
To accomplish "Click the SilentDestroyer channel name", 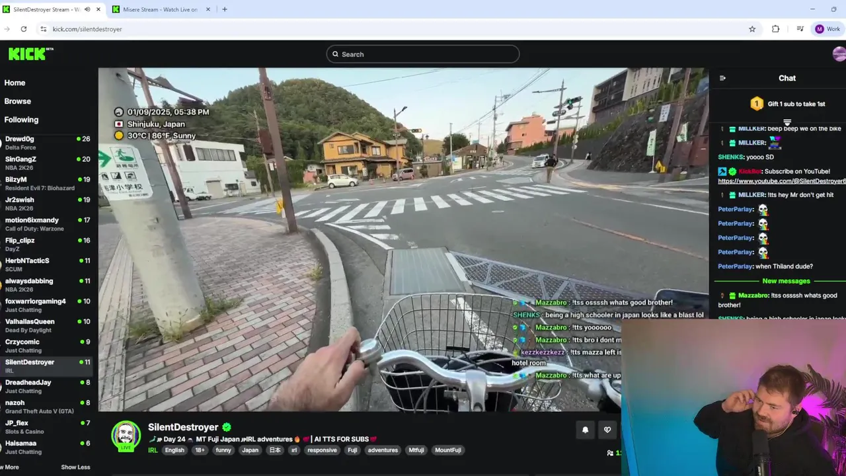I will [x=183, y=427].
